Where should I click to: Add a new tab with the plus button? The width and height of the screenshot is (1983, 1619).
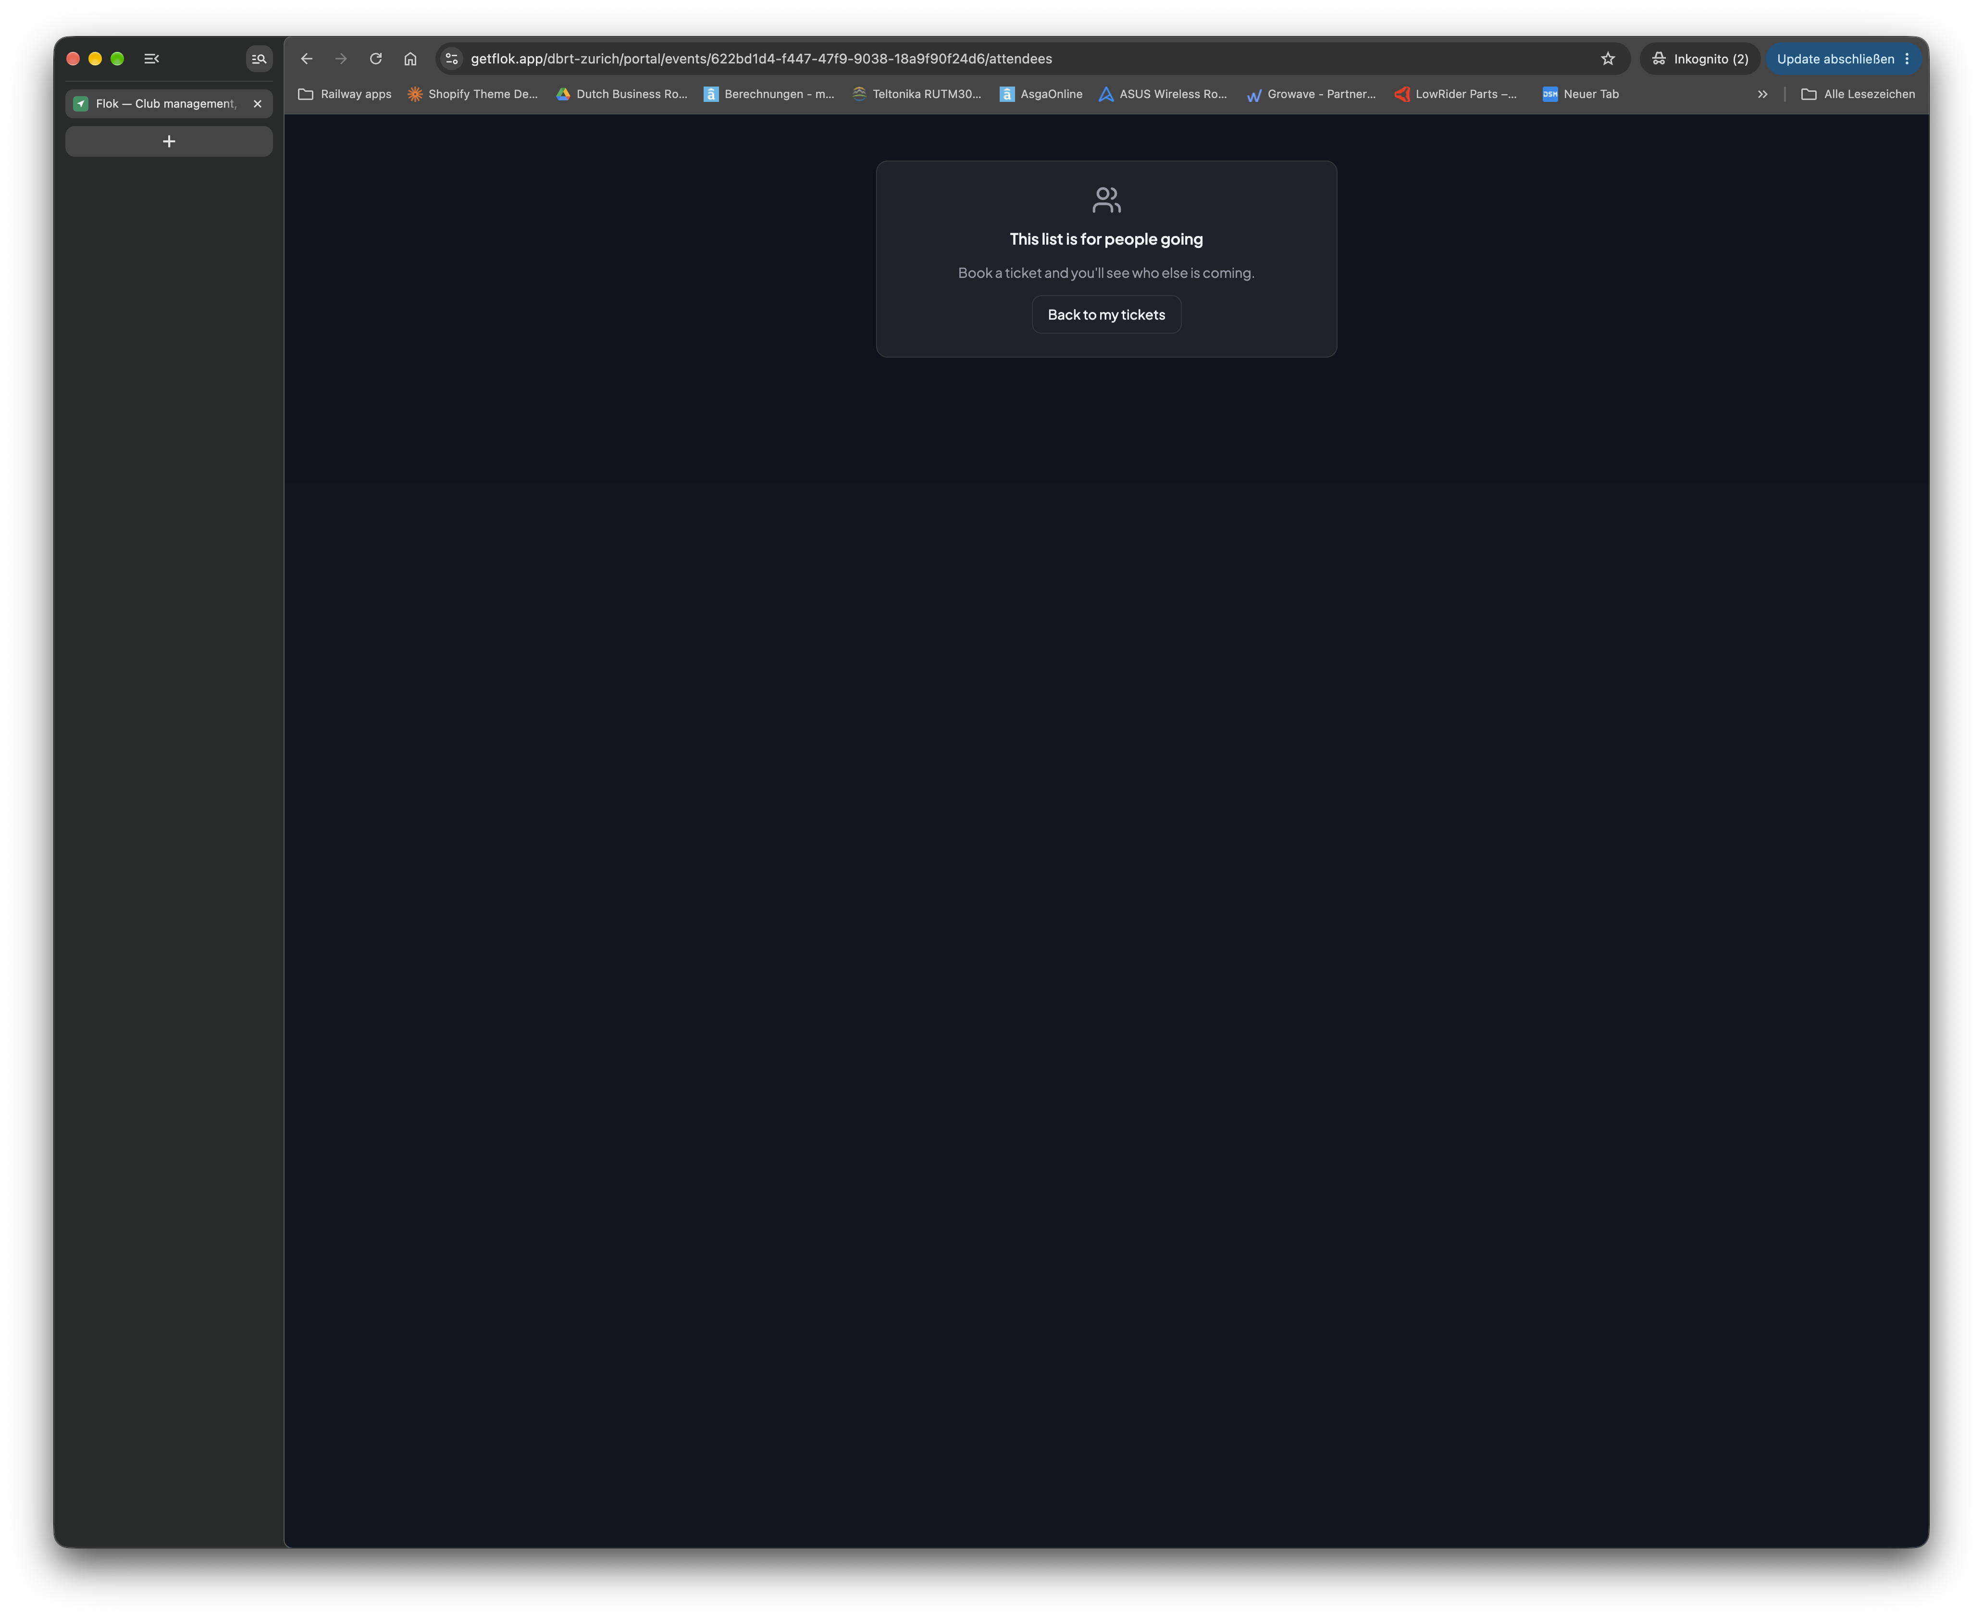[169, 142]
